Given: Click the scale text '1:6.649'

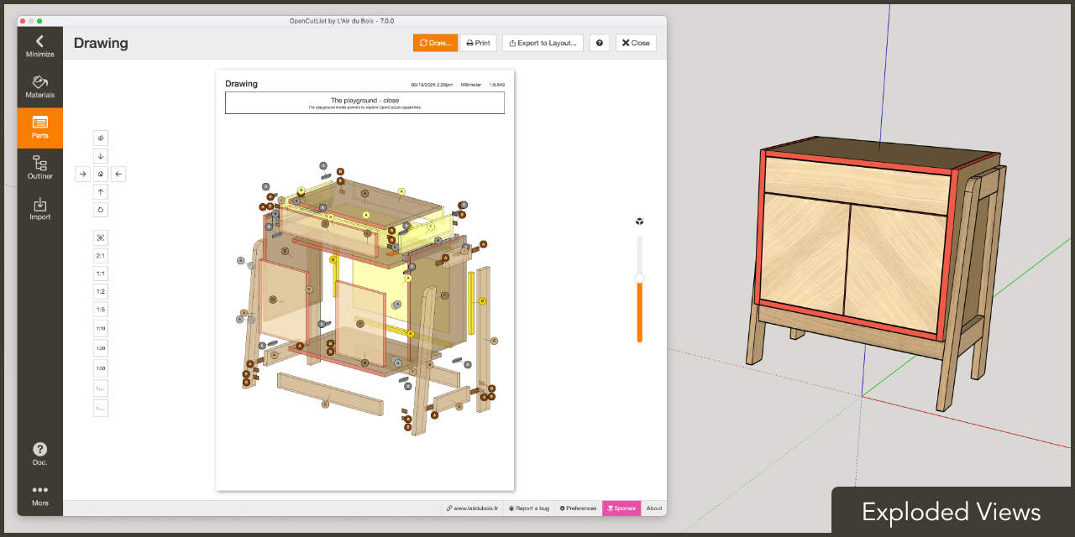Looking at the screenshot, I should tap(496, 85).
